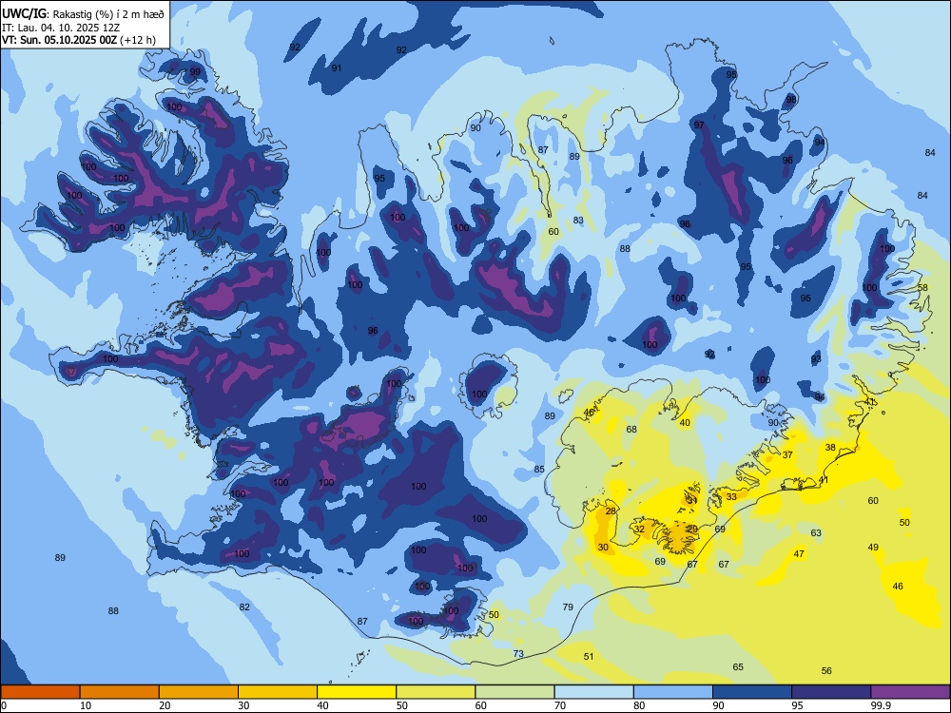Click the 50–60 pale yellow legend swatch

[x=436, y=692]
